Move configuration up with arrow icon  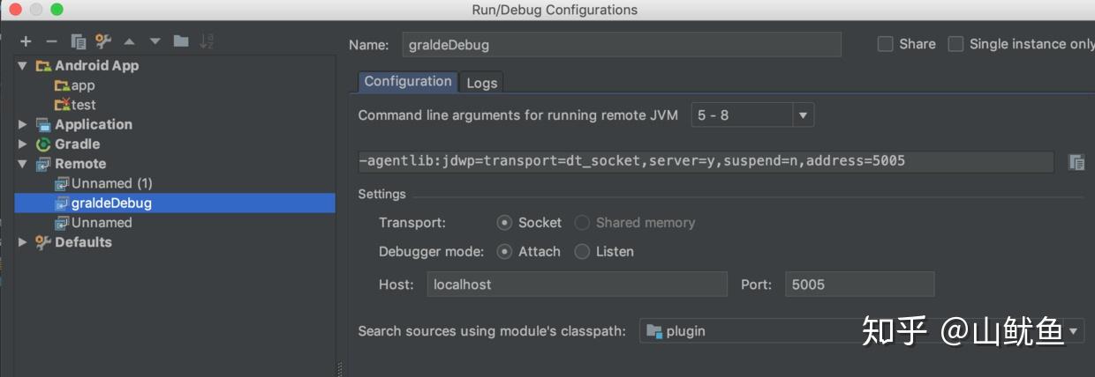[x=130, y=41]
